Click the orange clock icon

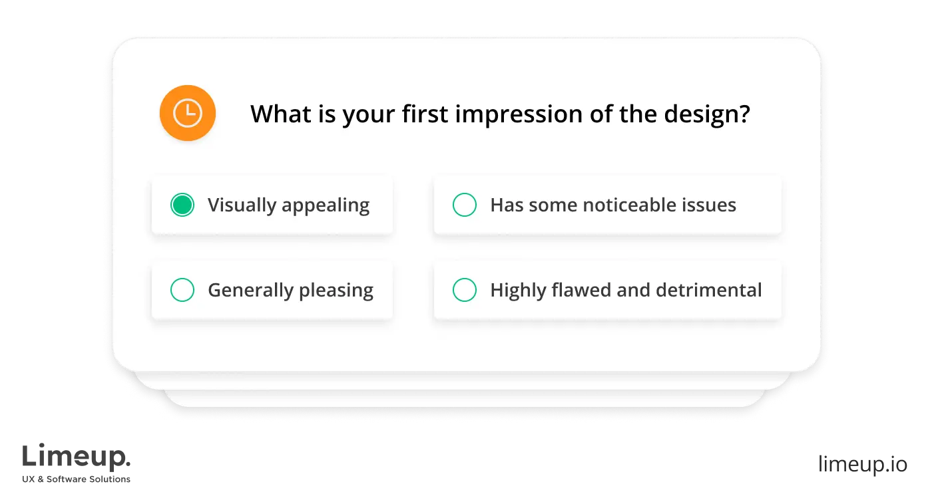pyautogui.click(x=187, y=113)
